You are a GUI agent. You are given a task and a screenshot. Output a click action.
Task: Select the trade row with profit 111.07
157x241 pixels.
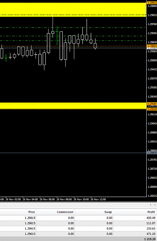point(78,223)
